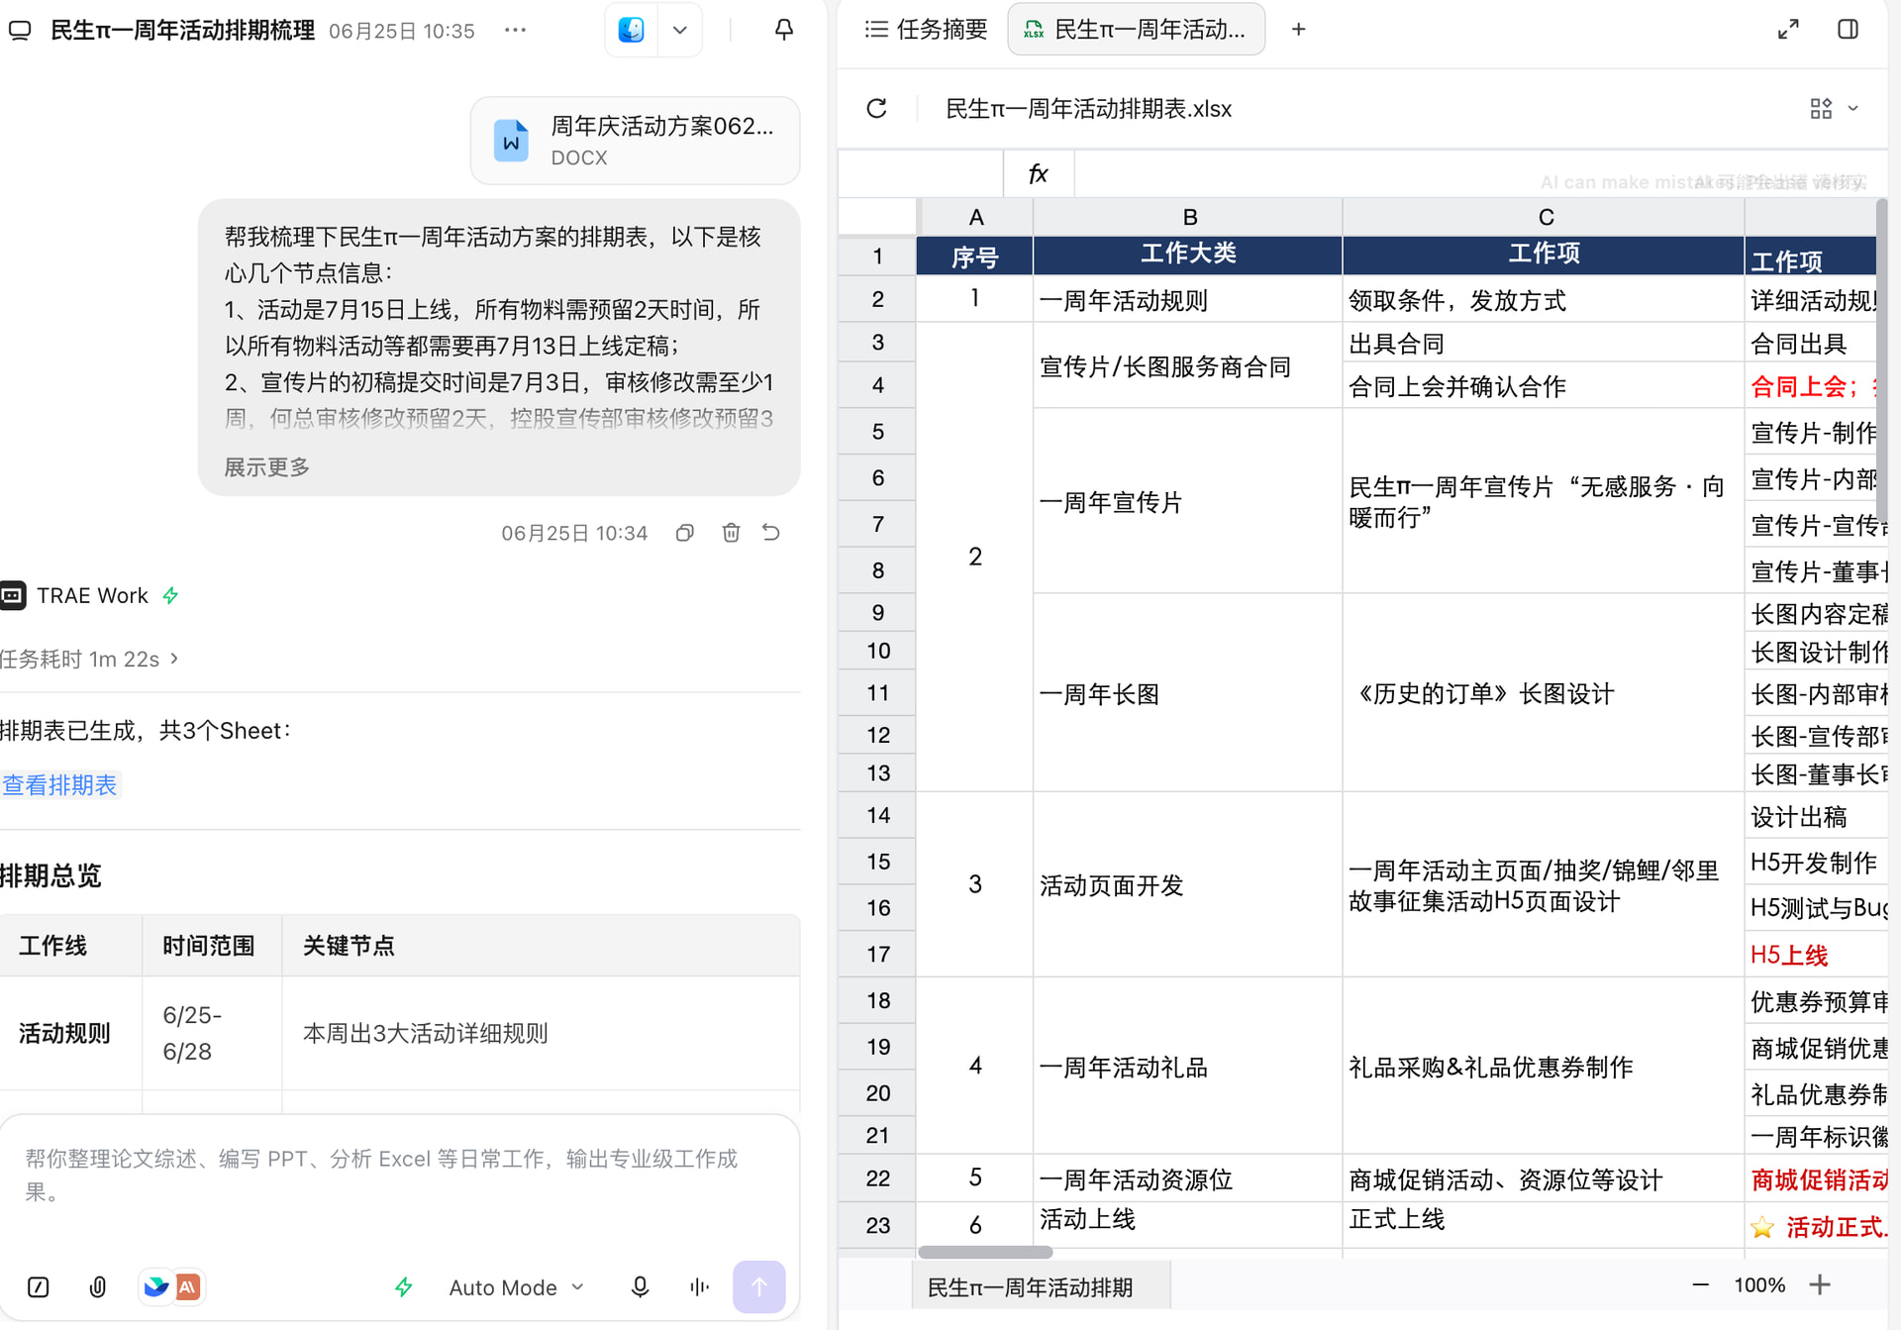This screenshot has width=1901, height=1330.
Task: Click the fx formula bar
Action: point(1479,174)
